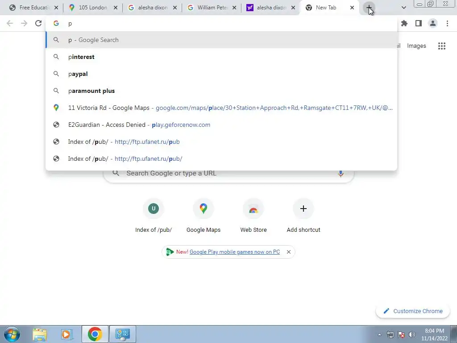Dismiss the Google Play promo banner
This screenshot has width=457, height=343.
tap(289, 252)
